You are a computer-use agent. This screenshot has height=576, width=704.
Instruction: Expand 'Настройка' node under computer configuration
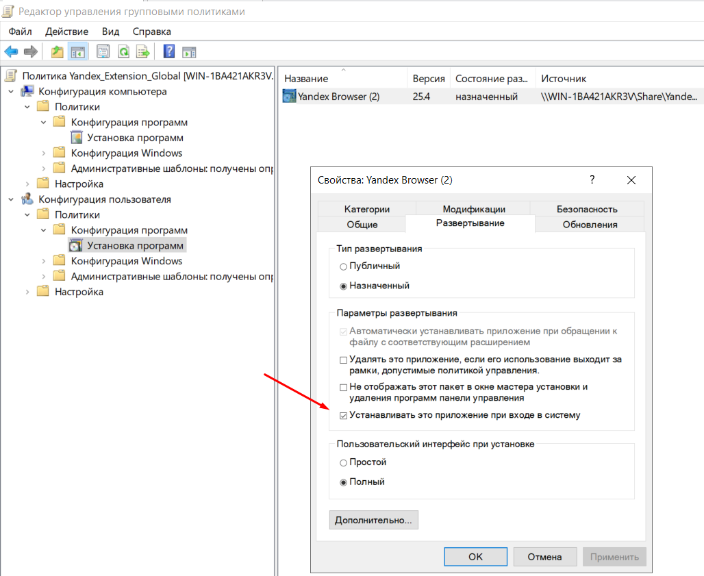pyautogui.click(x=27, y=184)
